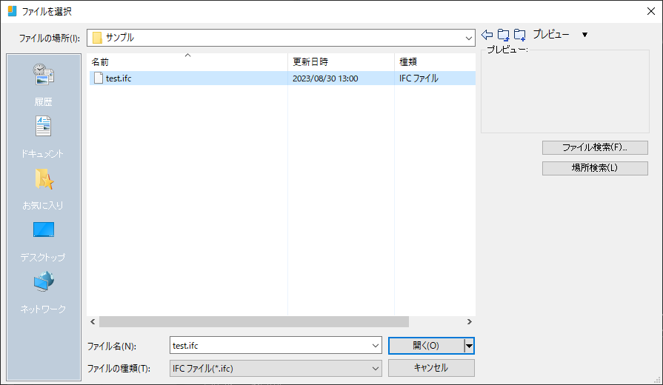This screenshot has height=385, width=663.
Task: Open the ドキュメント sidebar location
Action: [44, 137]
